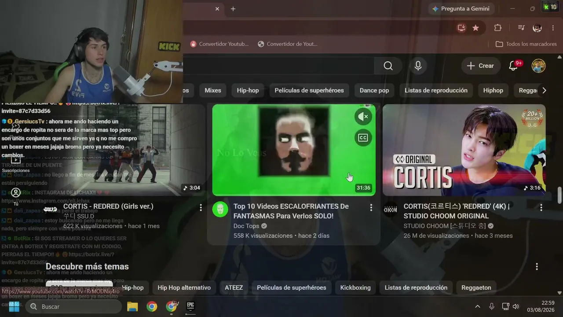Open the CORTIS - REDRED (Girls ver.) title
563x317 pixels.
click(108, 206)
